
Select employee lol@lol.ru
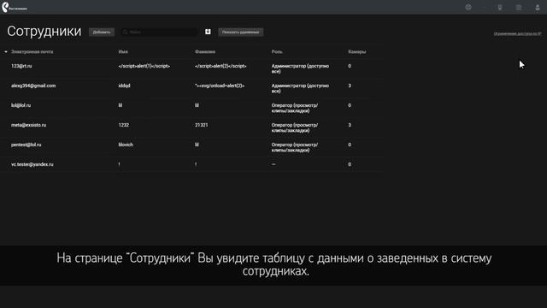tap(21, 105)
